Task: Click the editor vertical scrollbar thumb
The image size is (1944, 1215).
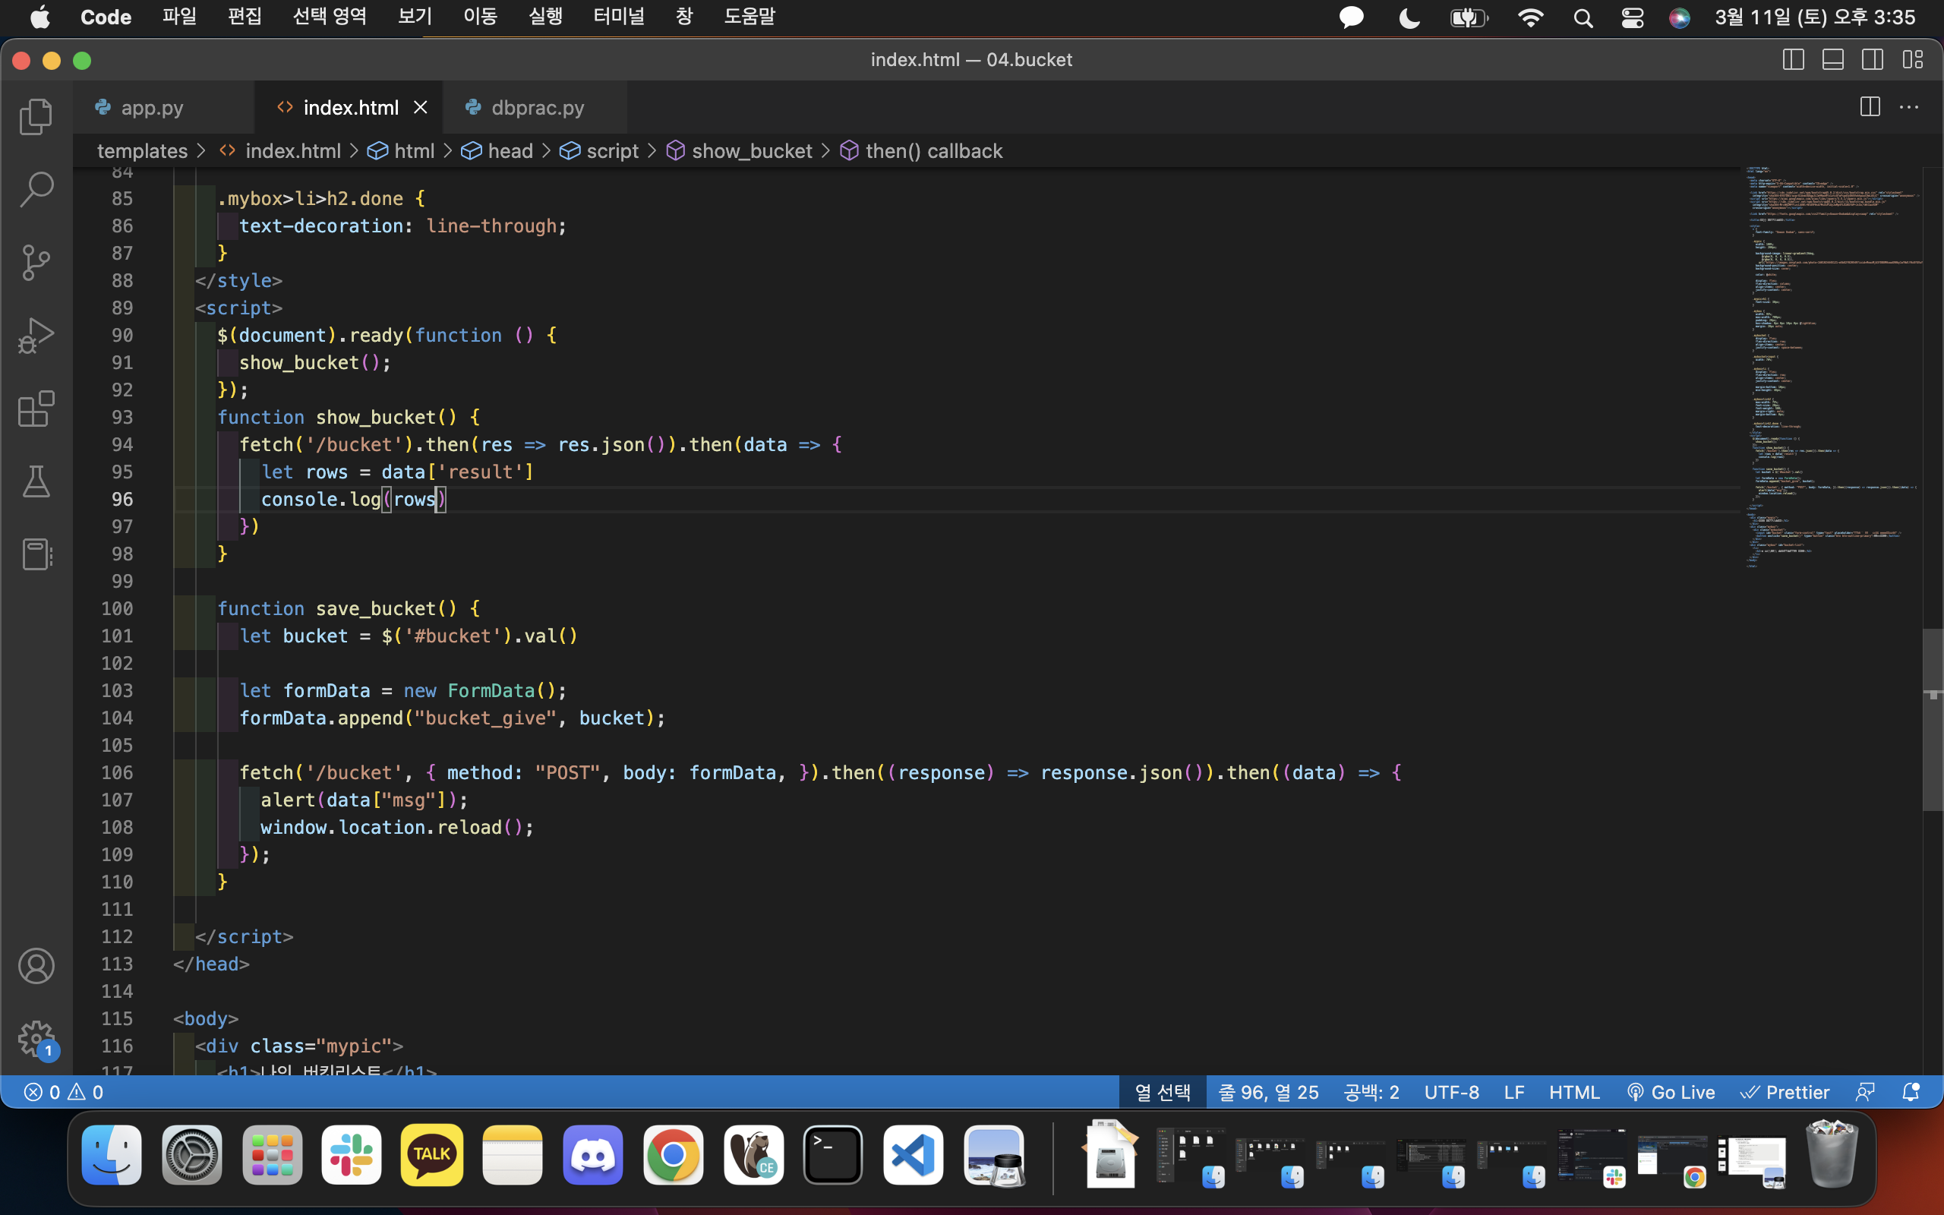Action: coord(1933,719)
